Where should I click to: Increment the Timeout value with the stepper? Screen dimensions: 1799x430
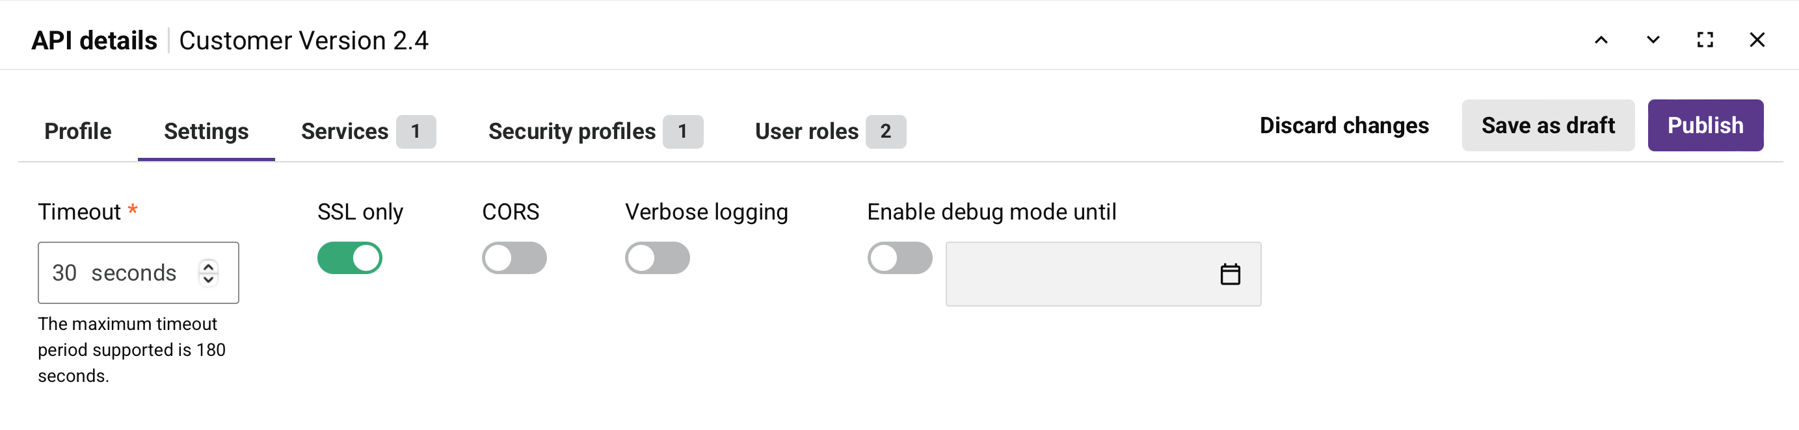[207, 267]
